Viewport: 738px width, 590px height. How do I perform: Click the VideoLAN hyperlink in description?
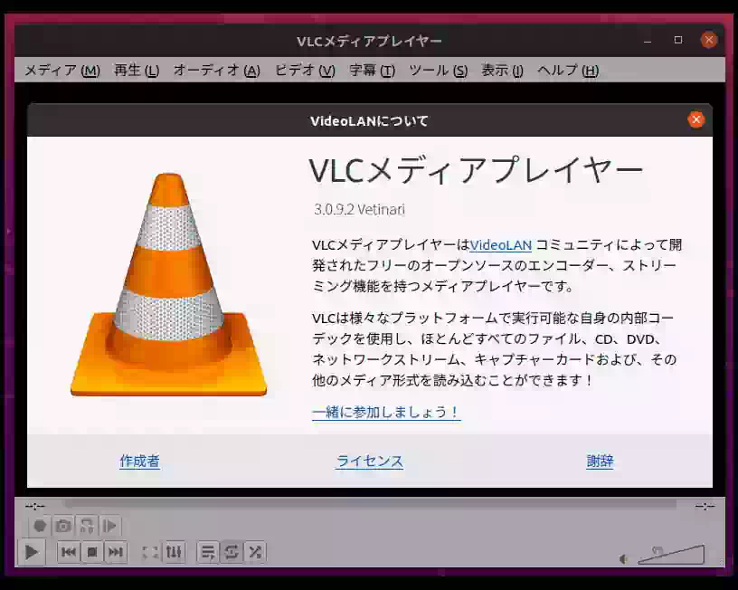point(501,245)
